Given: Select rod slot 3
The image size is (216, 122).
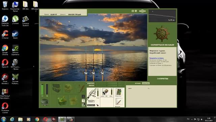Looking at the screenshot, I should click(83, 105).
